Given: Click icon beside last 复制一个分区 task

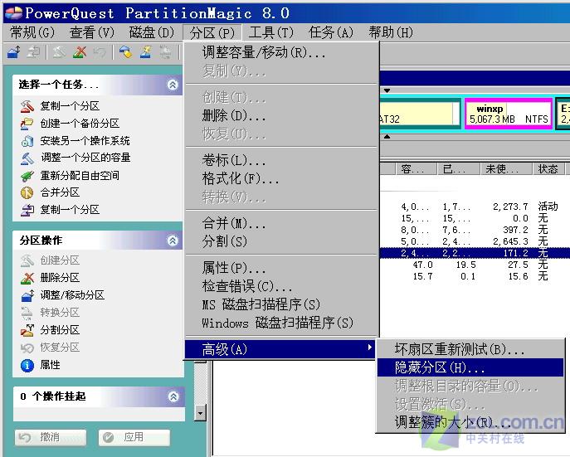Looking at the screenshot, I should (27, 210).
